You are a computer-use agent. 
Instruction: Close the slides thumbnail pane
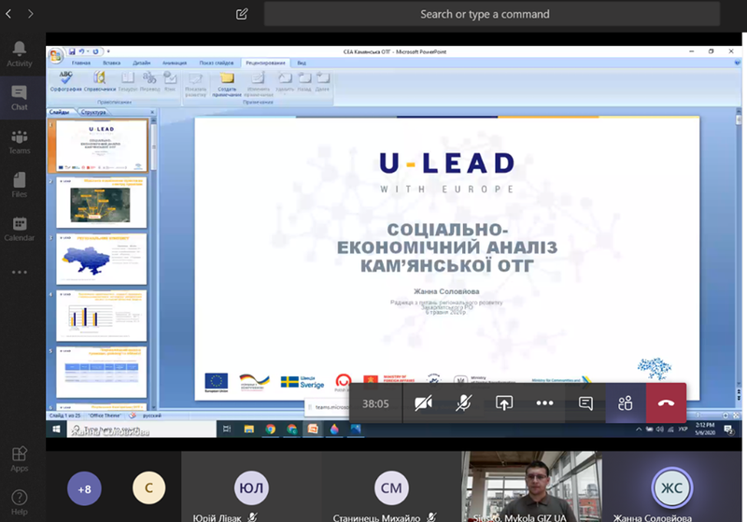click(x=152, y=112)
